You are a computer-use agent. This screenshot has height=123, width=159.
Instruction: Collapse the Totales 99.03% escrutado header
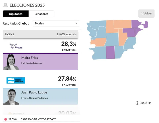41,34
